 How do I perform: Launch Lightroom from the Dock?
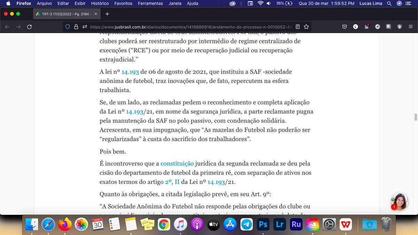pos(279,225)
